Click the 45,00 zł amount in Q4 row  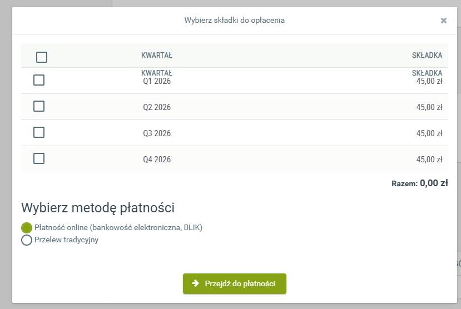(x=429, y=160)
